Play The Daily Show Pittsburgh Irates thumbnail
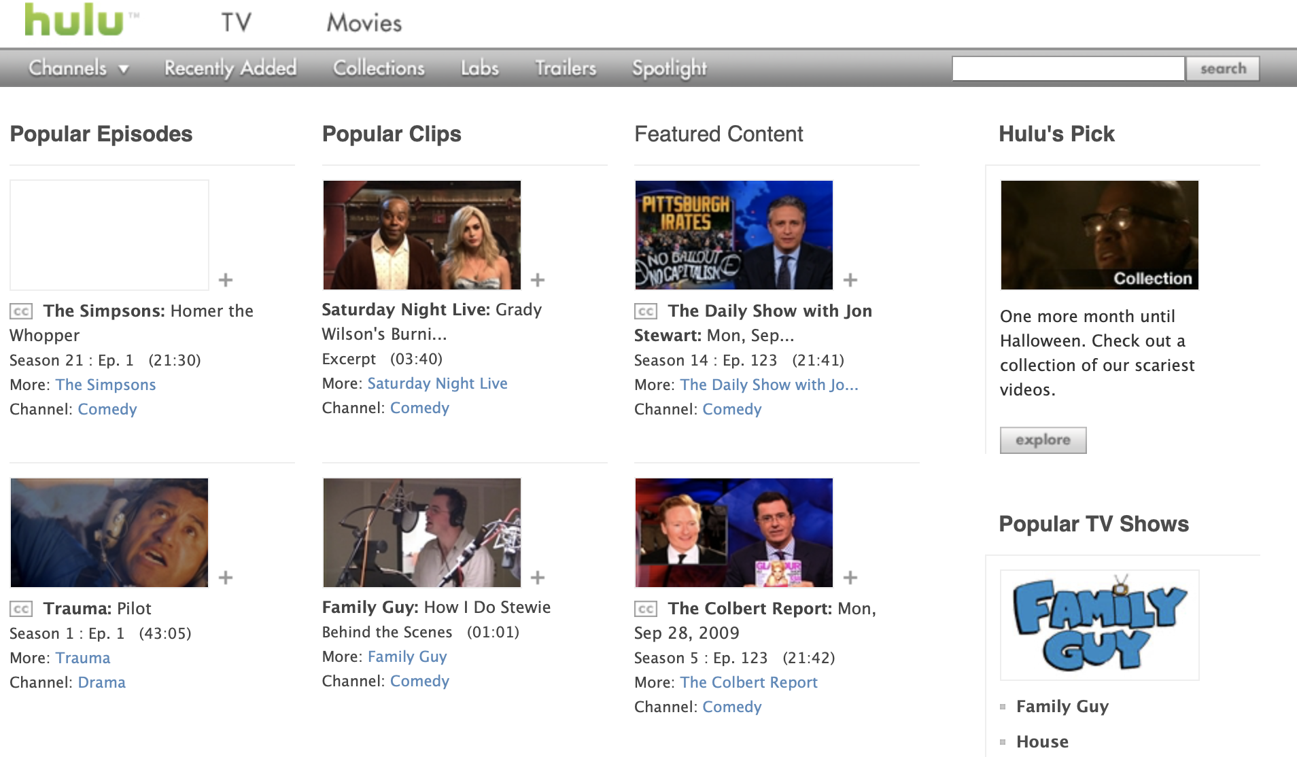The height and width of the screenshot is (757, 1297). 733,235
